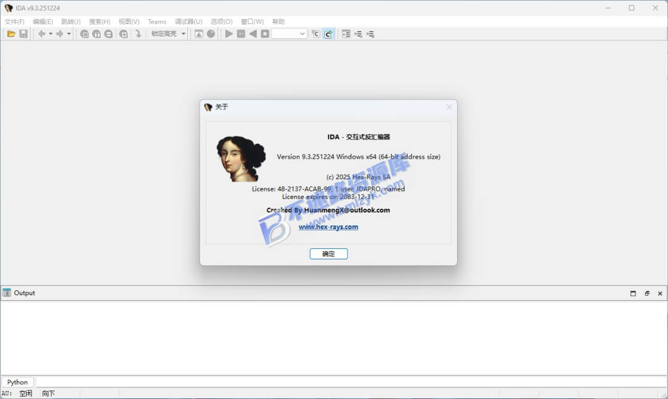Open the 文件(F) menu

tap(14, 22)
